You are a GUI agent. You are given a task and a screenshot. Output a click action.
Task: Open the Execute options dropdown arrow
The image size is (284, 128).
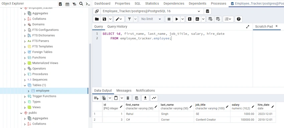pyautogui.click(x=182, y=19)
